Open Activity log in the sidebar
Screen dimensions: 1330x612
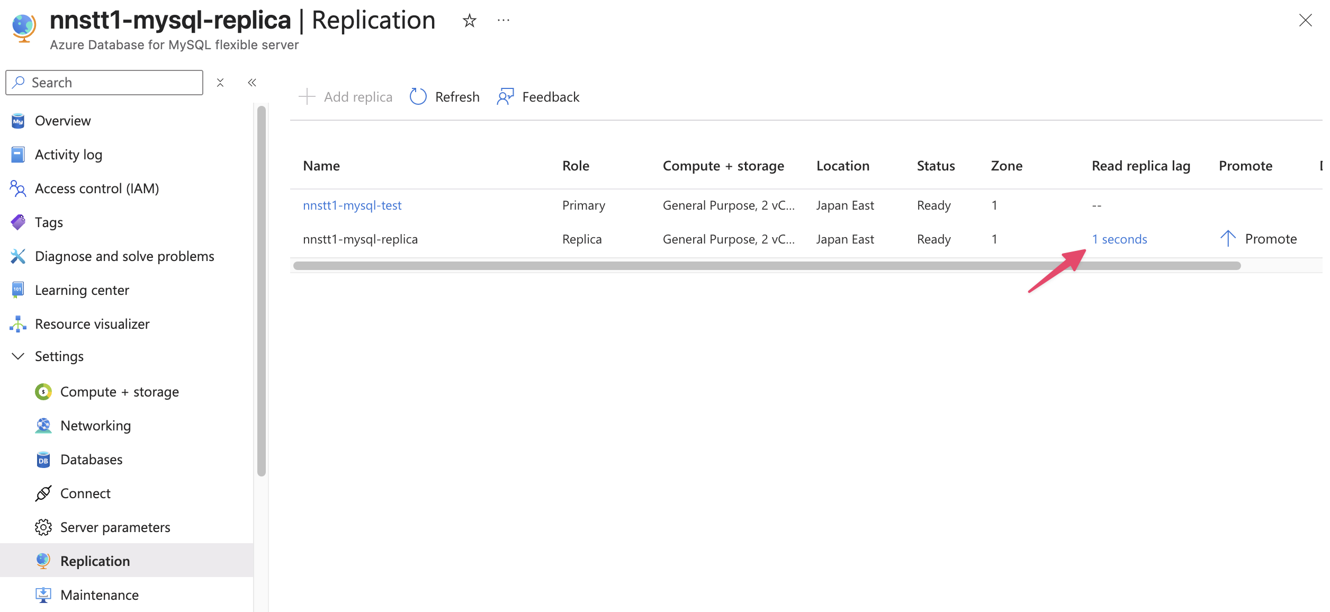pos(68,155)
